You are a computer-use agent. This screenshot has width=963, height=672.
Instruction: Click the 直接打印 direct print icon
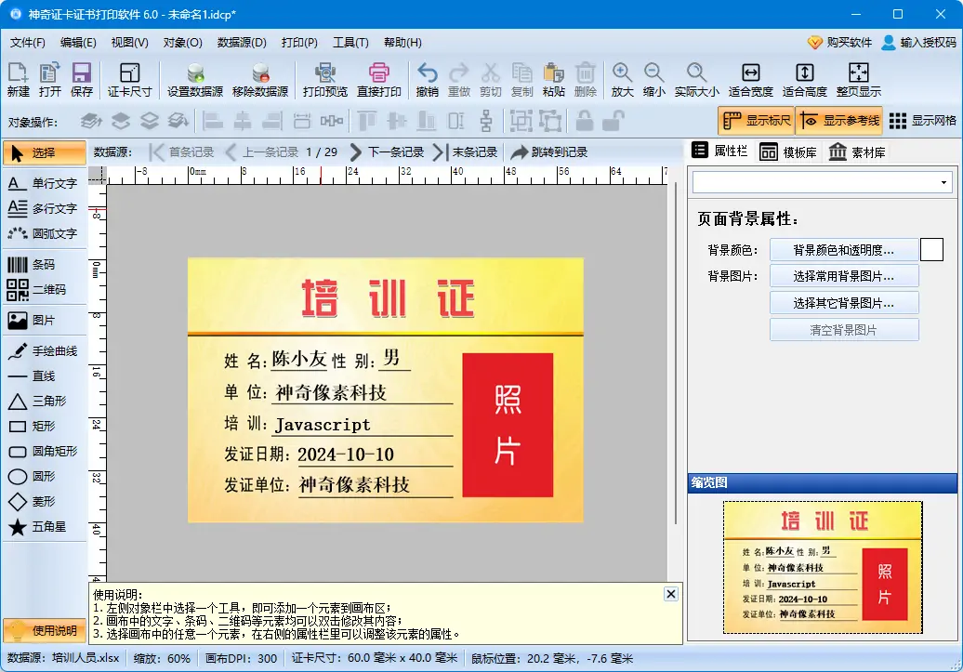pos(380,79)
